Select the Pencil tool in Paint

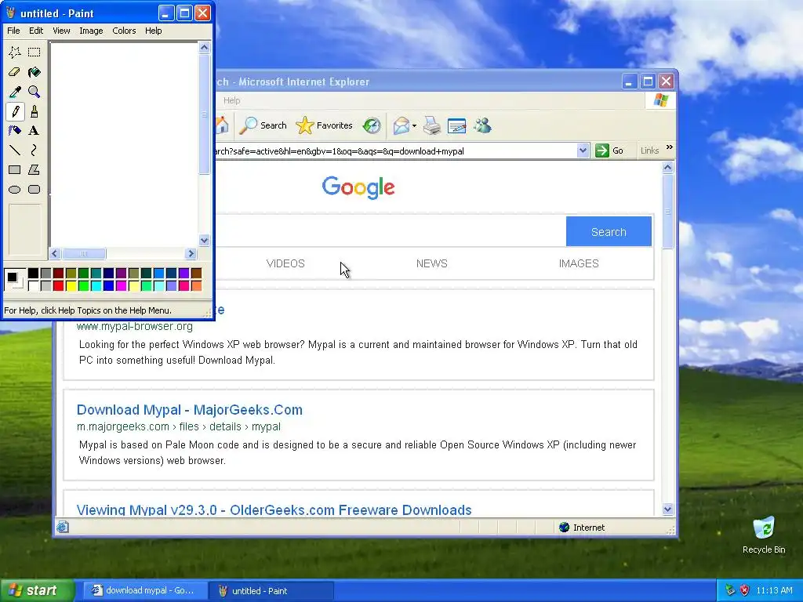click(x=15, y=111)
